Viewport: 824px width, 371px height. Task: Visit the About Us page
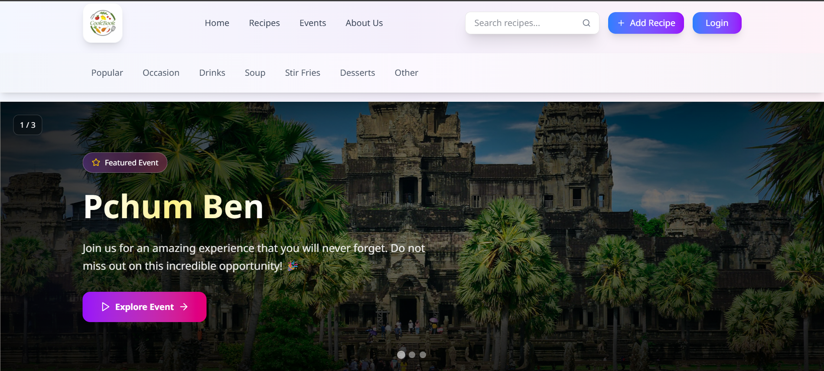[364, 23]
